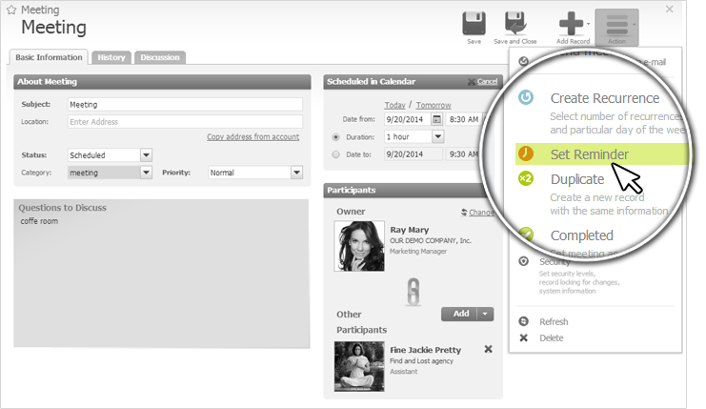The height and width of the screenshot is (409, 706).
Task: Click the Delete X icon in menu
Action: [x=523, y=337]
